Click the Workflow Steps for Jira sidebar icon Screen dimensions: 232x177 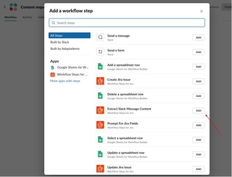53,74
